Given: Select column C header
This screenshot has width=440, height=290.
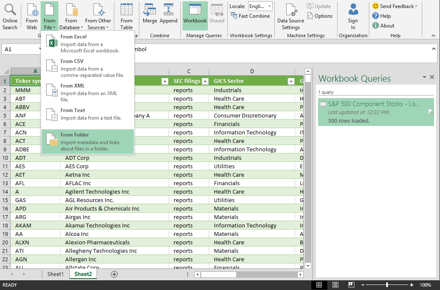Looking at the screenshot, I should [189, 71].
